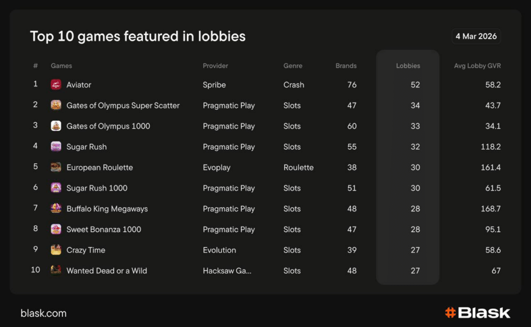
Task: Sort by the Lobbies column header
Action: pos(408,66)
